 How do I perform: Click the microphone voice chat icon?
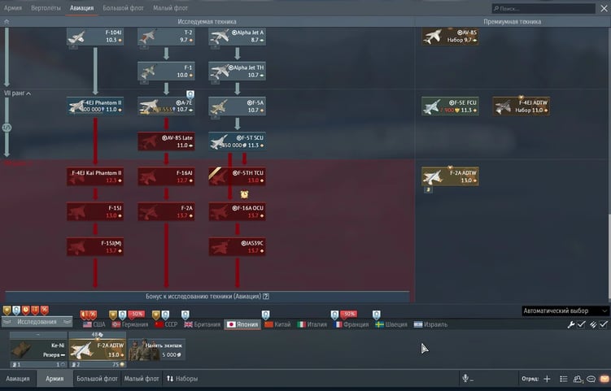coord(467,379)
